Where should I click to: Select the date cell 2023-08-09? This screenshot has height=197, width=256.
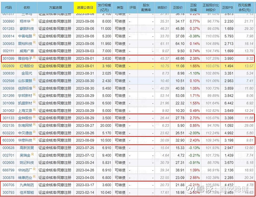(85, 140)
